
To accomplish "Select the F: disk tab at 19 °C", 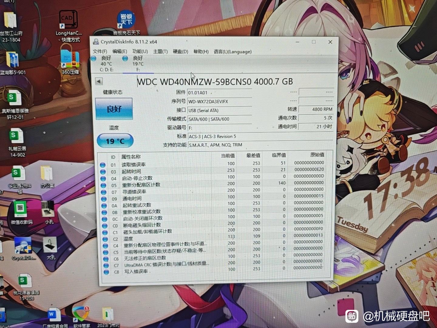I will tap(138, 64).
